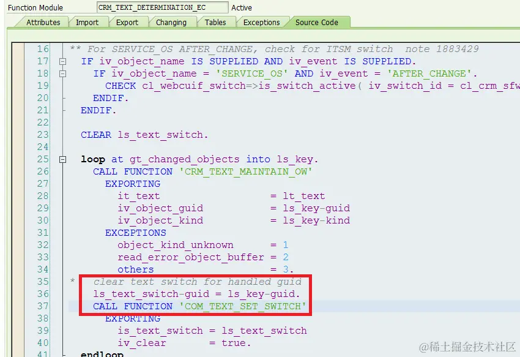Select the Source Code tab
The width and height of the screenshot is (520, 357).
click(317, 22)
